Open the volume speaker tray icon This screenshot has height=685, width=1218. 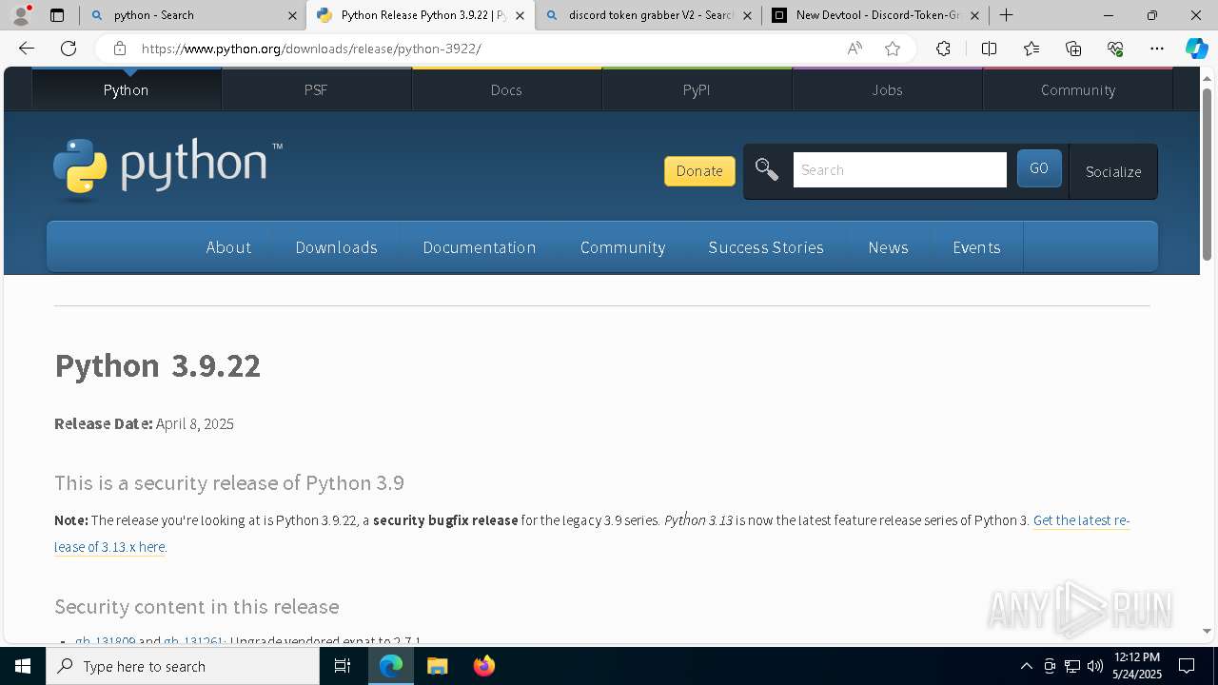coord(1094,666)
